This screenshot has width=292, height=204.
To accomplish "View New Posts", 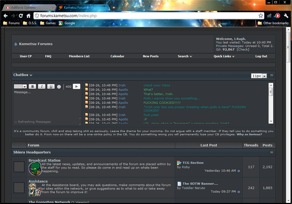I will 151,56.
